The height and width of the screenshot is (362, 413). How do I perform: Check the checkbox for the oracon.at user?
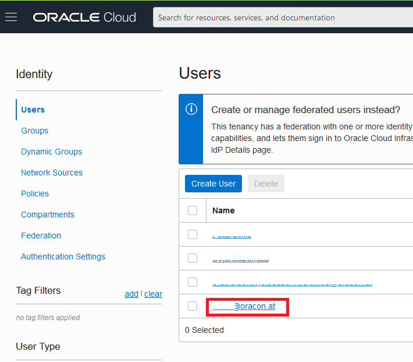coord(193,306)
